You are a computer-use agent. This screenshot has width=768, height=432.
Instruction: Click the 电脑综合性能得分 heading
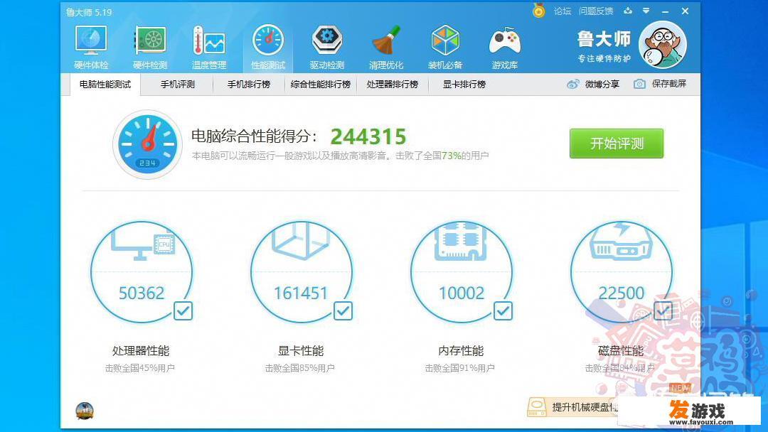click(254, 136)
